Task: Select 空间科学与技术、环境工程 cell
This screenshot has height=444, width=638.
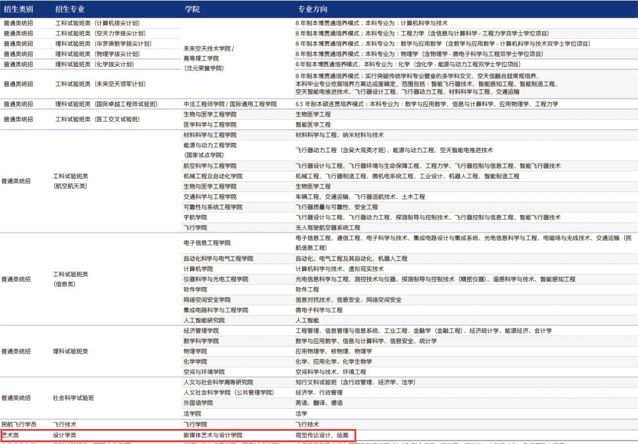Action: pyautogui.click(x=331, y=372)
